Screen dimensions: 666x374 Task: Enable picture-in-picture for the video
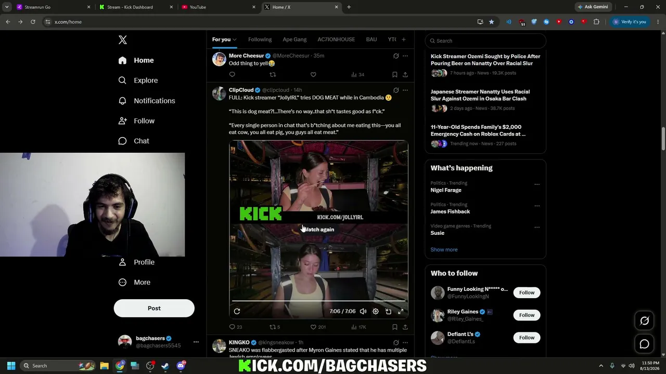[x=388, y=311]
